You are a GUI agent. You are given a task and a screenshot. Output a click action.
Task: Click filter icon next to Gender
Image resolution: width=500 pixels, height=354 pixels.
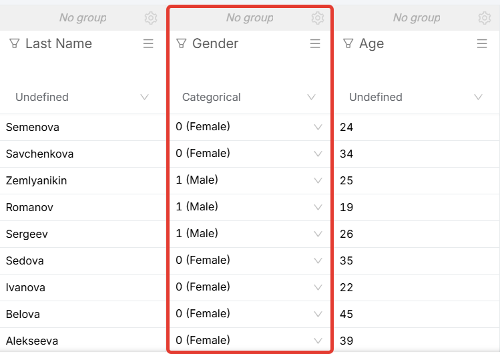[181, 43]
